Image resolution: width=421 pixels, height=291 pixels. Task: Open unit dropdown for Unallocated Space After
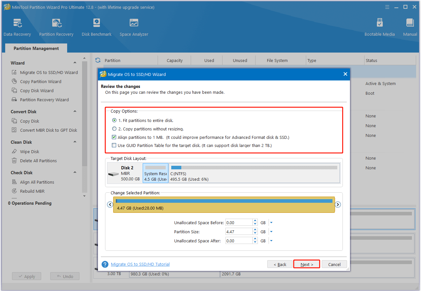(x=271, y=241)
